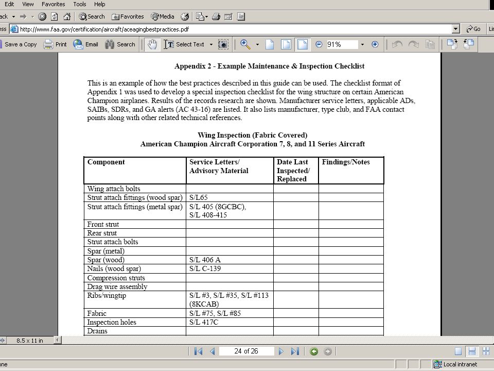Set view to Fit Width icon
Viewport: 494px width, 371px height.
pos(303,44)
